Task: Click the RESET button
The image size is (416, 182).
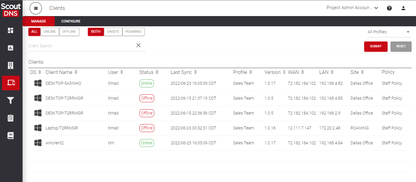Action: (x=401, y=46)
